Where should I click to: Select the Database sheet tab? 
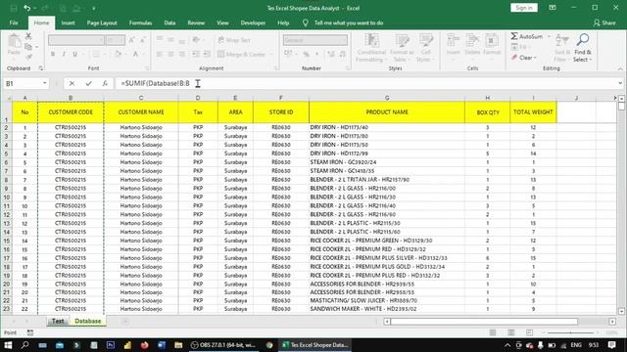pyautogui.click(x=87, y=321)
